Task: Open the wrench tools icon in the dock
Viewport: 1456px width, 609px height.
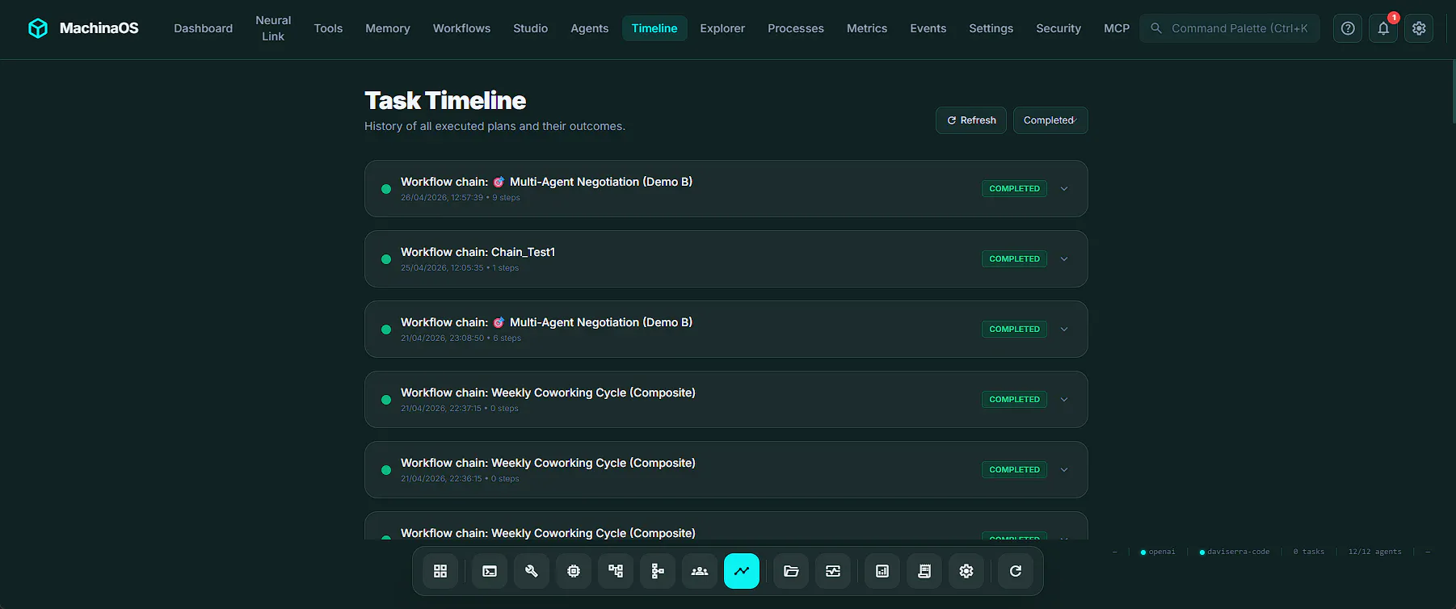Action: 532,571
